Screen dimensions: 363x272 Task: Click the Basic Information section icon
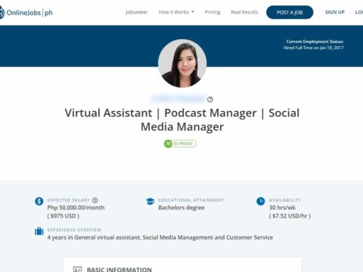(x=77, y=269)
